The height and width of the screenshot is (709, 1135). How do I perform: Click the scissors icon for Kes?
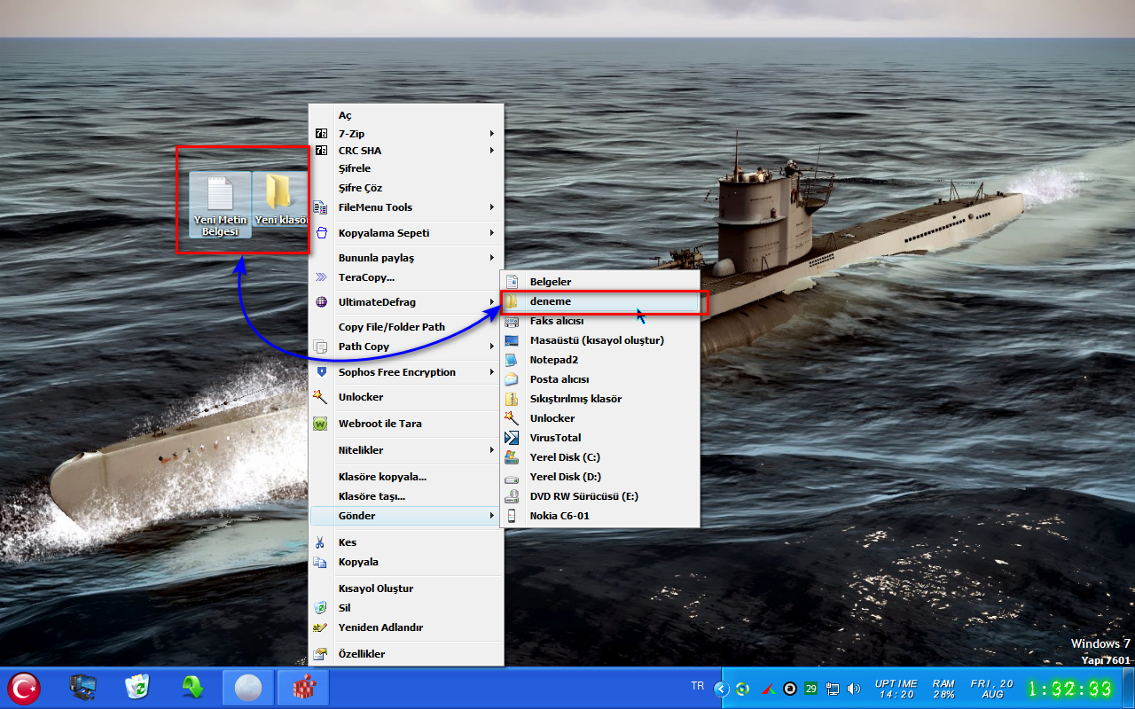(321, 542)
